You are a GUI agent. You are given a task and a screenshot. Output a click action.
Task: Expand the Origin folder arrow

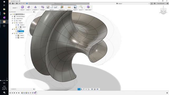coord(12,21)
